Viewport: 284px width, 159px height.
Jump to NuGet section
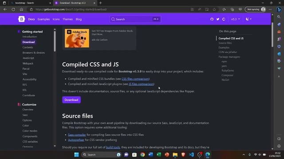(x=225, y=79)
